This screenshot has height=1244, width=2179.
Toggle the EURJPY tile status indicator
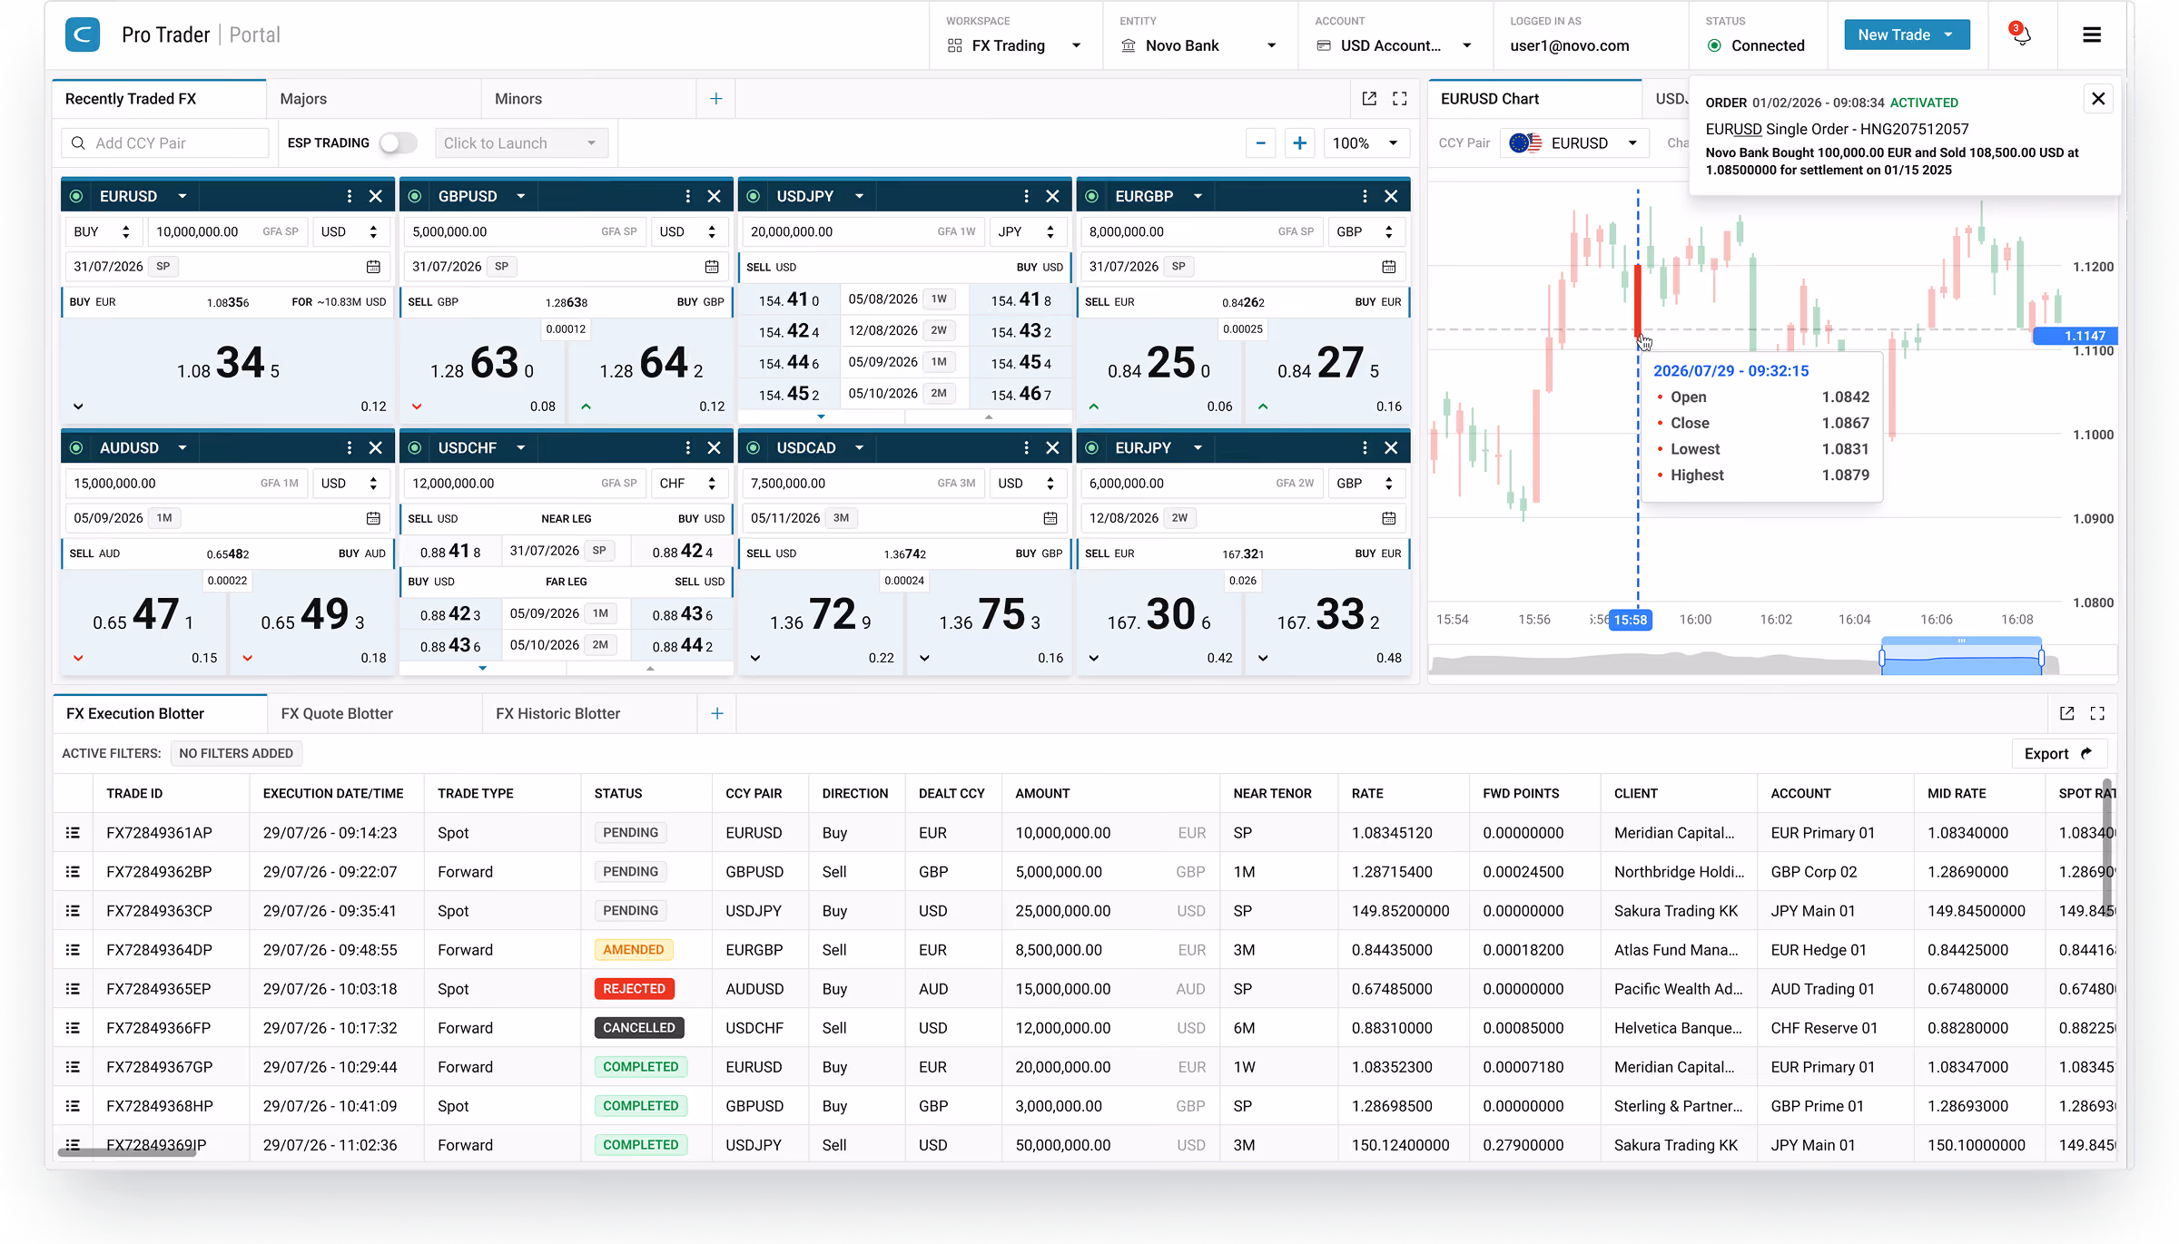(x=1092, y=447)
